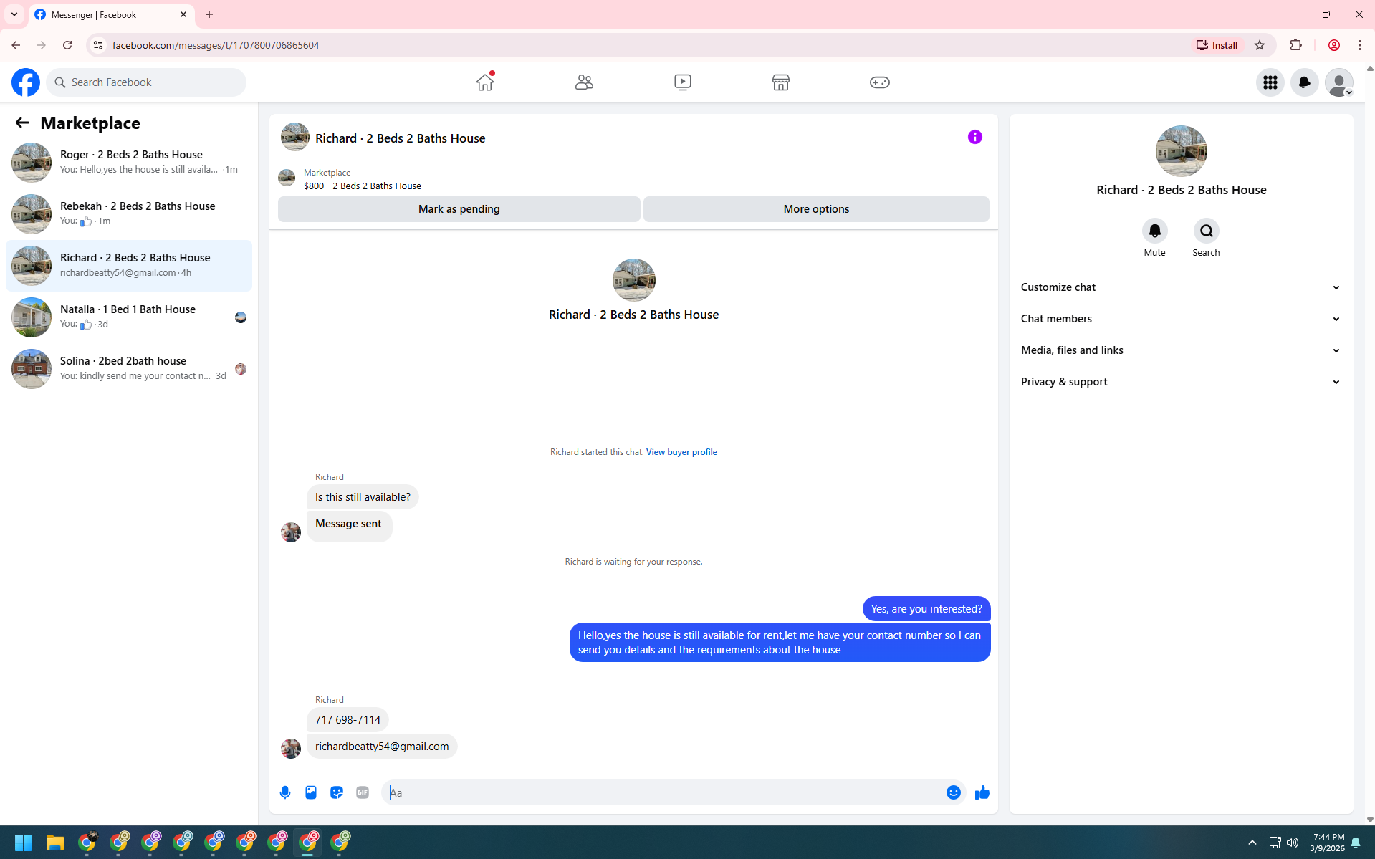The image size is (1375, 859).
Task: Click More options button
Action: tap(816, 209)
